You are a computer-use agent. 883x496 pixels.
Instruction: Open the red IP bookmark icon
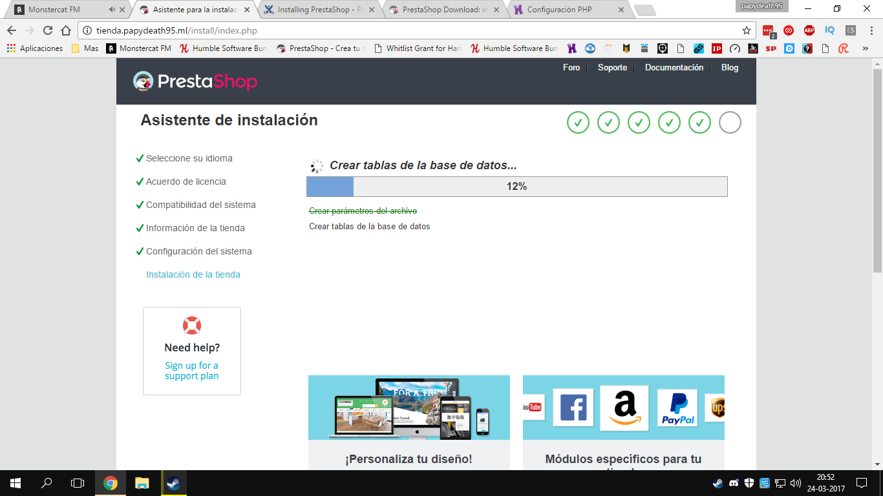click(x=717, y=48)
